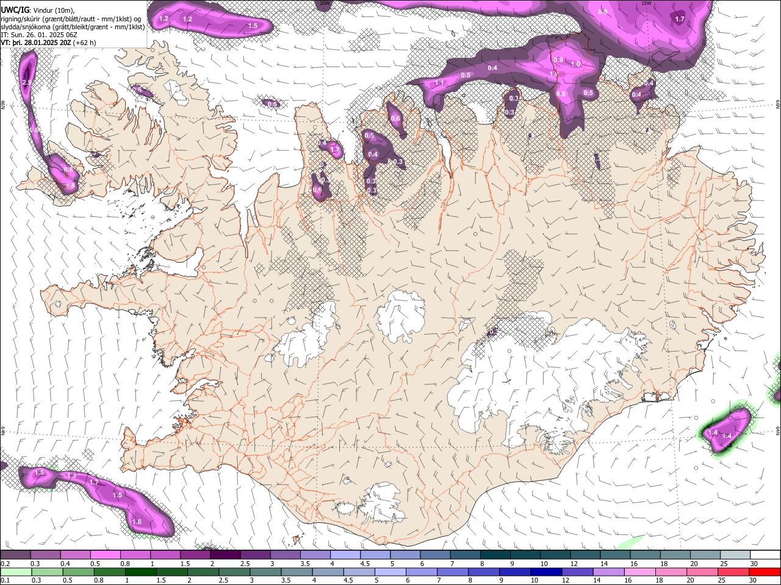Click the 0.8 label under bottom legend row
Screen dimensions: 781x585
coord(99,580)
